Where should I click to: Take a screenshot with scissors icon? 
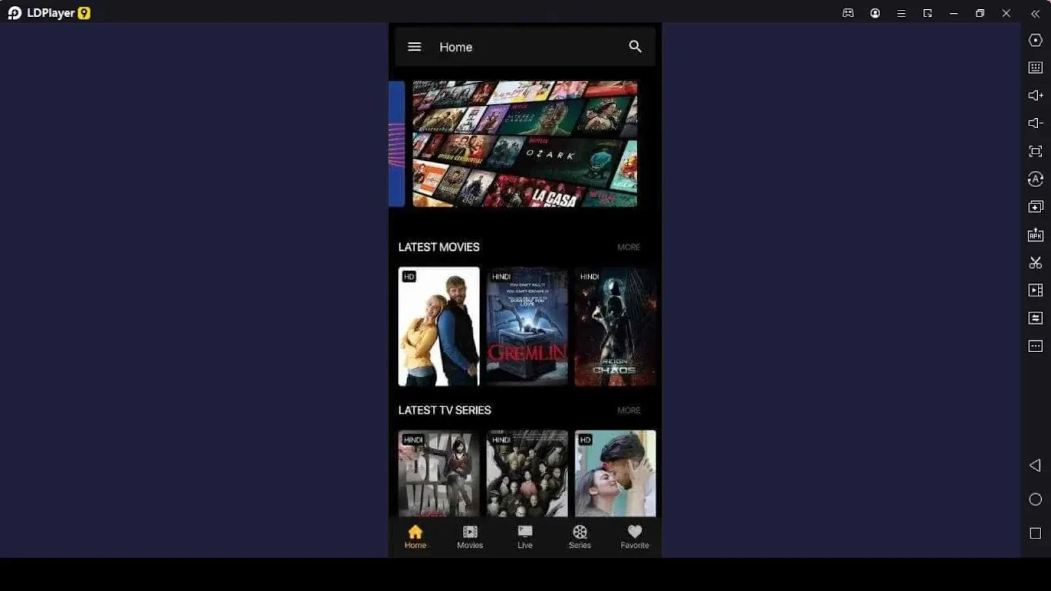(1035, 263)
